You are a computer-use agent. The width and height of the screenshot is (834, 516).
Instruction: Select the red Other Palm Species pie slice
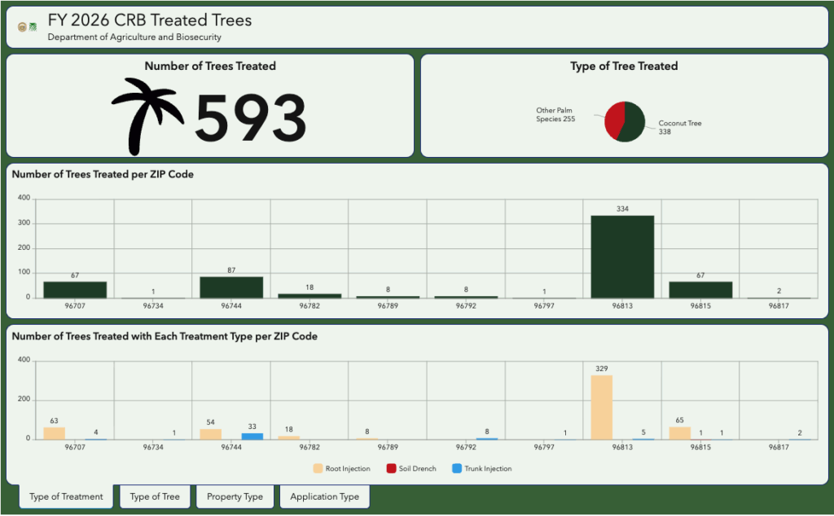[x=615, y=117]
